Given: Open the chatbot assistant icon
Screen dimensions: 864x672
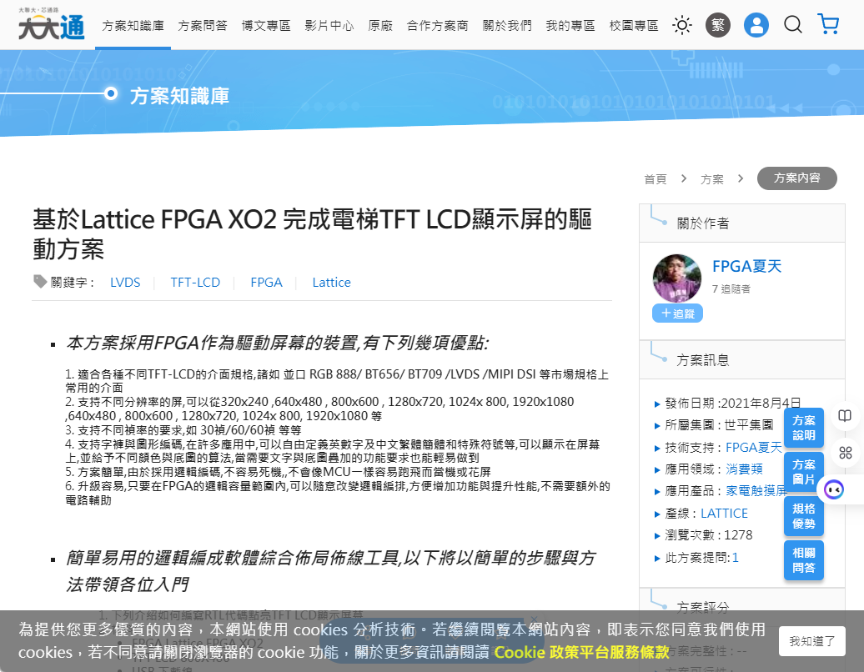Looking at the screenshot, I should (834, 489).
